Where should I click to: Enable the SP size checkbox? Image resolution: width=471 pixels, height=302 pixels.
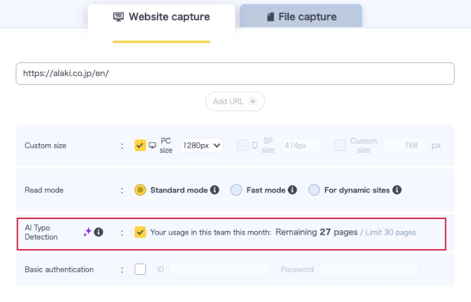pos(242,145)
